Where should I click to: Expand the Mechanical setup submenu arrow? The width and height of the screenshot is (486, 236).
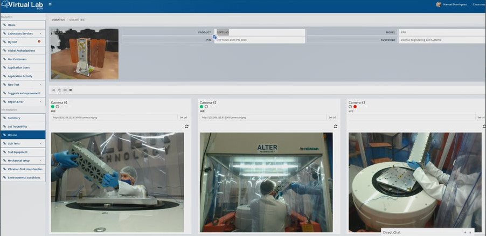click(x=40, y=161)
